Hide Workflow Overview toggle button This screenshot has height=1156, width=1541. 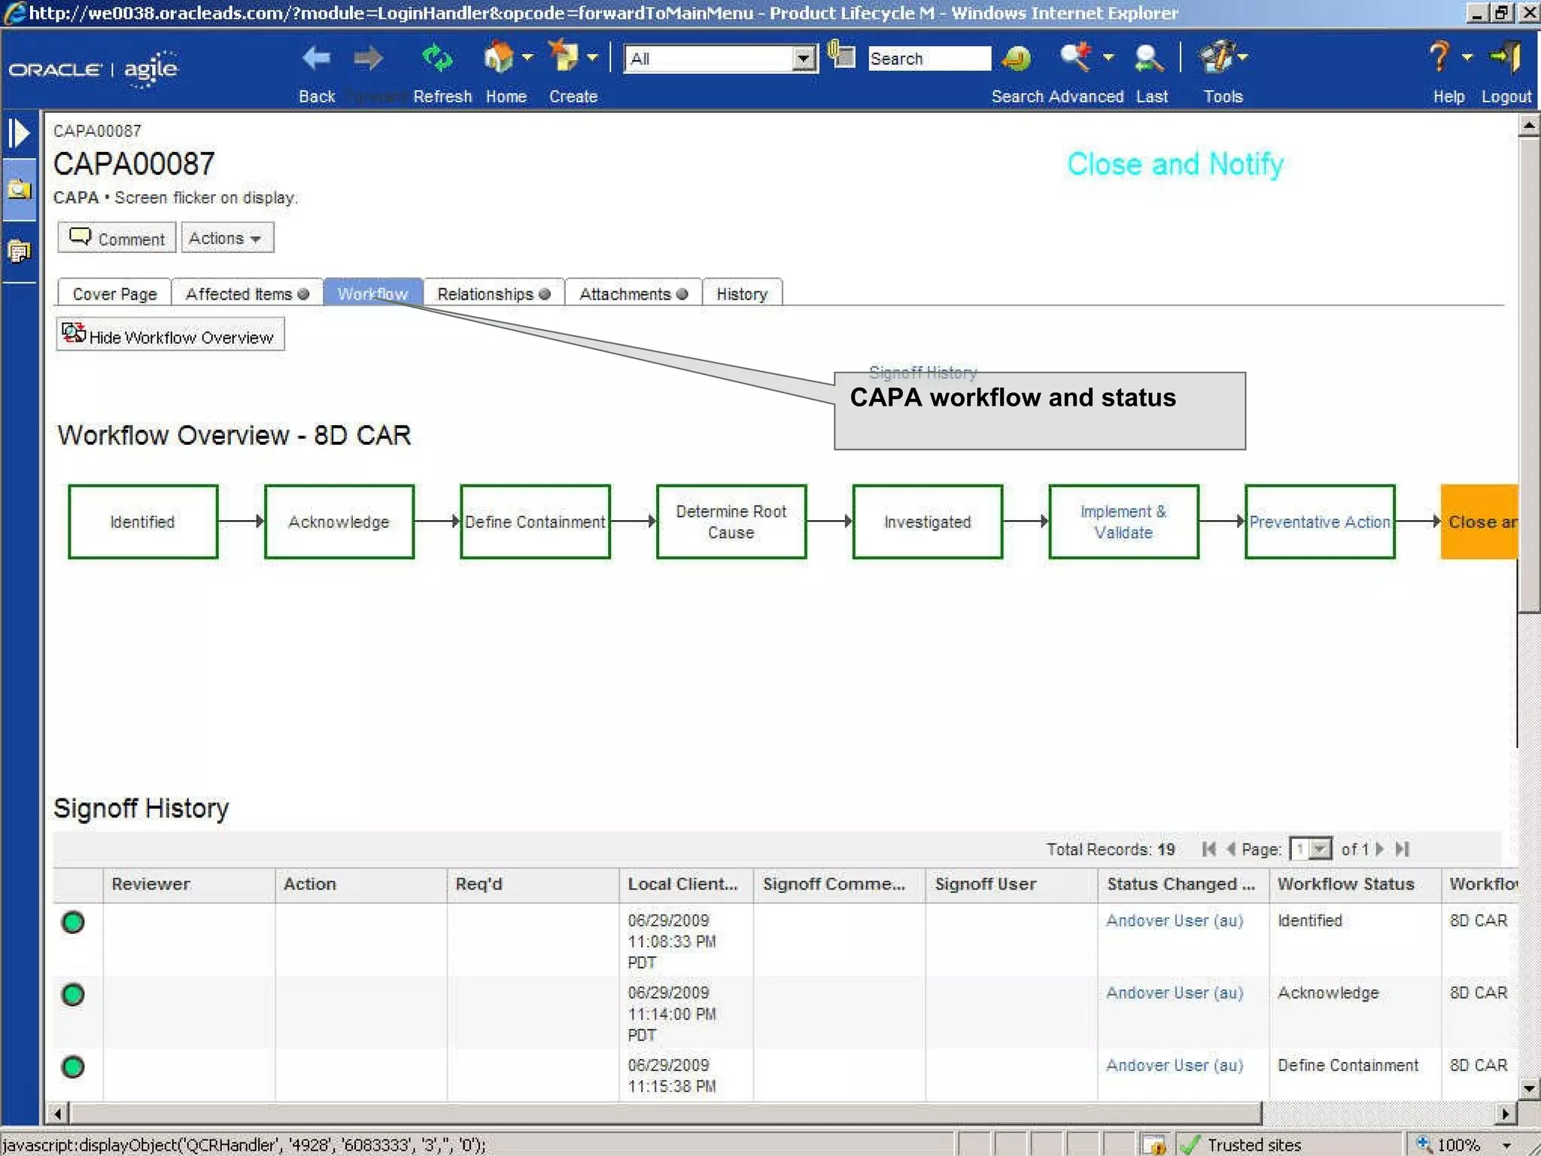pyautogui.click(x=170, y=336)
